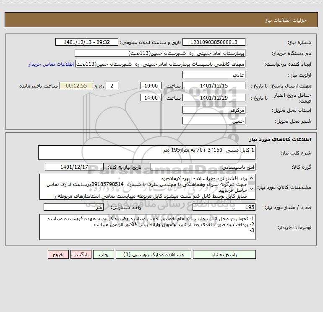Click the استان محل تحویل label
Viewport: 323px width, 312px height.
click(292, 111)
